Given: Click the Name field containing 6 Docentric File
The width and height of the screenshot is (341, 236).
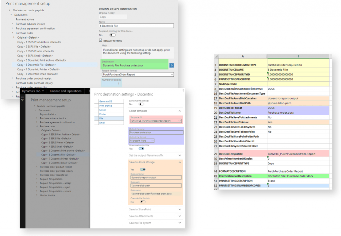Looking at the screenshot, I should pos(136,26).
